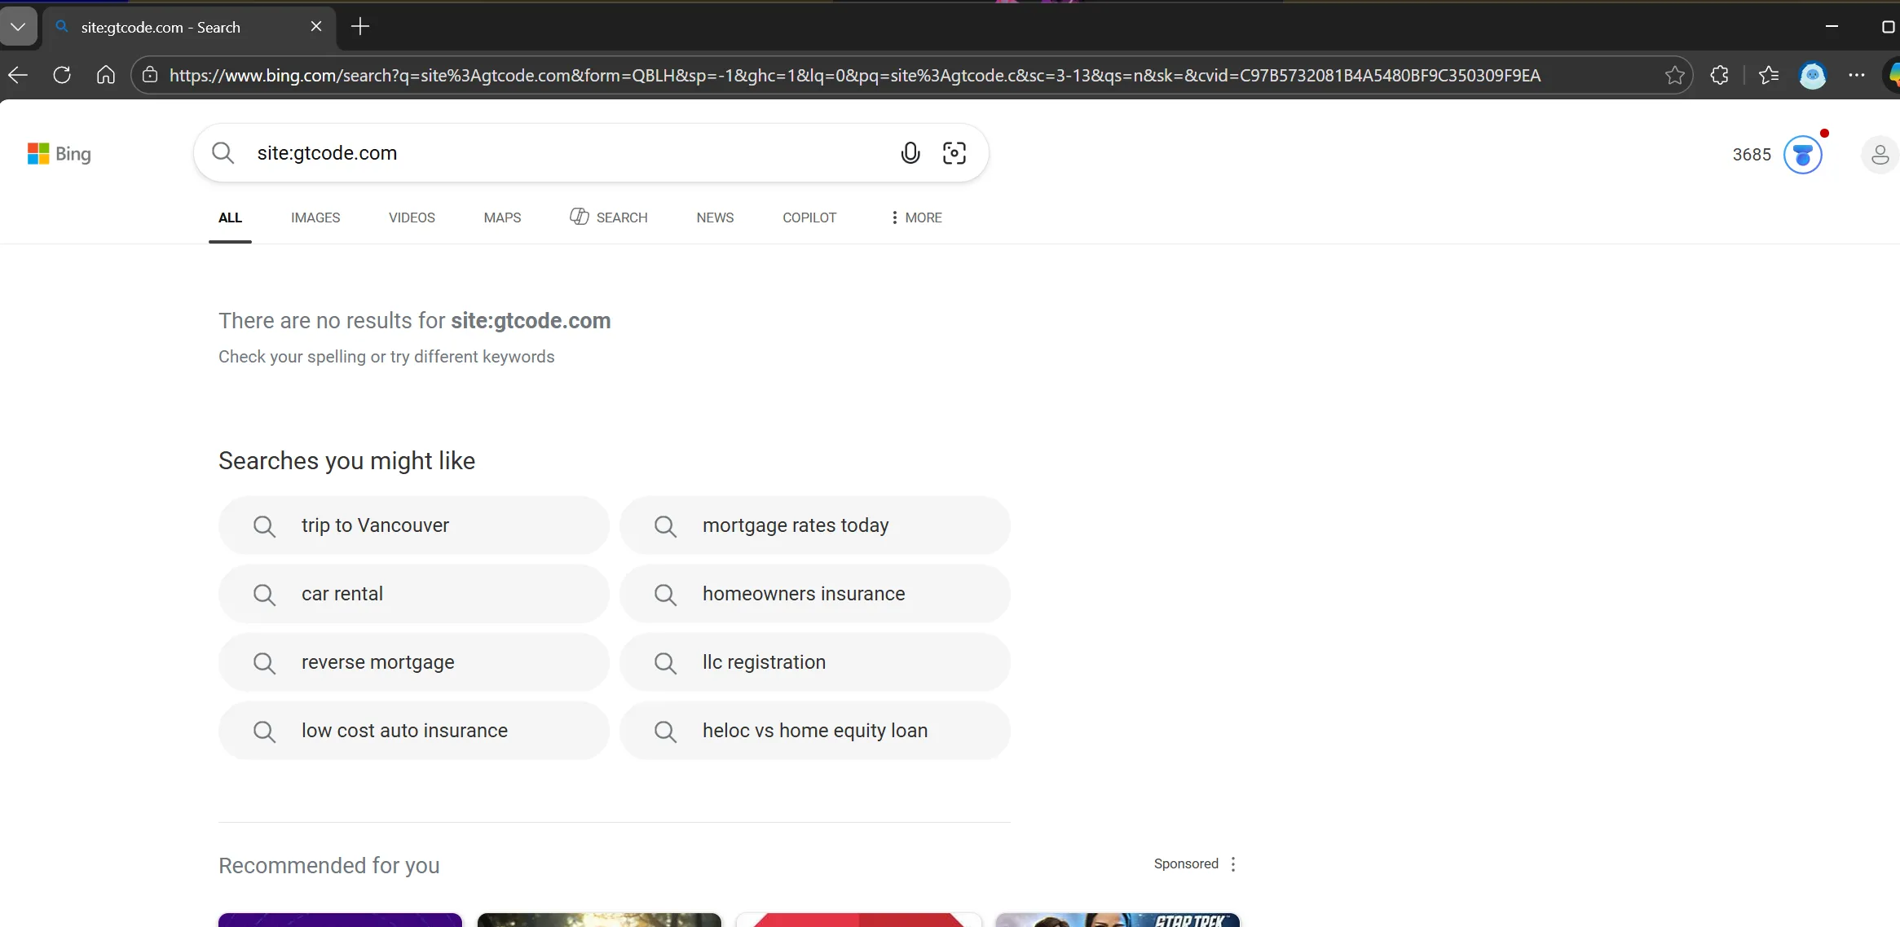This screenshot has height=927, width=1900.
Task: Select the heloc vs home equity loan suggestion
Action: (814, 731)
